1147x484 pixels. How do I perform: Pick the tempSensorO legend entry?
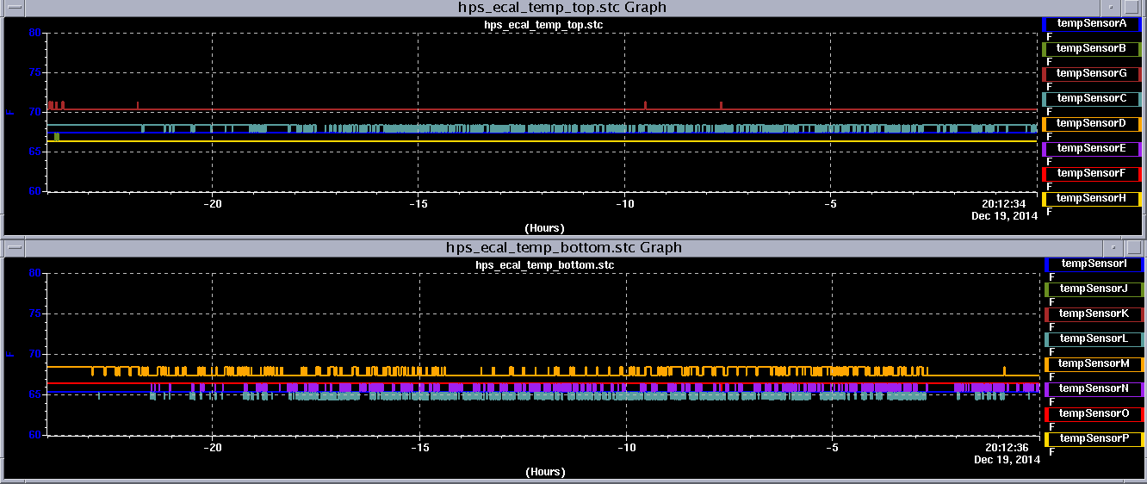(1094, 414)
